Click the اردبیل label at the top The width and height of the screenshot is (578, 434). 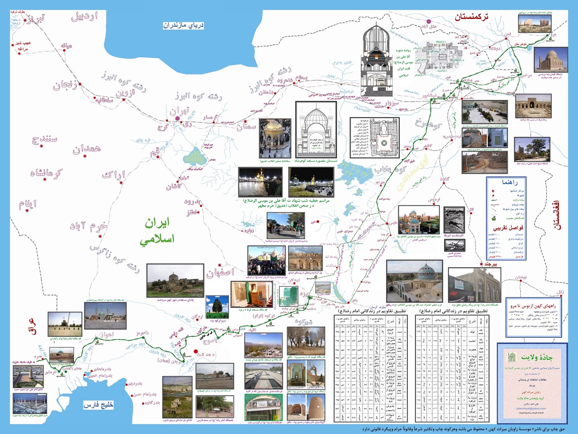click(x=85, y=17)
